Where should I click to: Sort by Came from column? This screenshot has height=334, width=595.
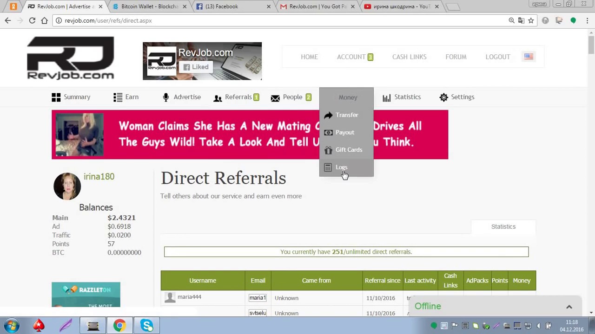316,281
